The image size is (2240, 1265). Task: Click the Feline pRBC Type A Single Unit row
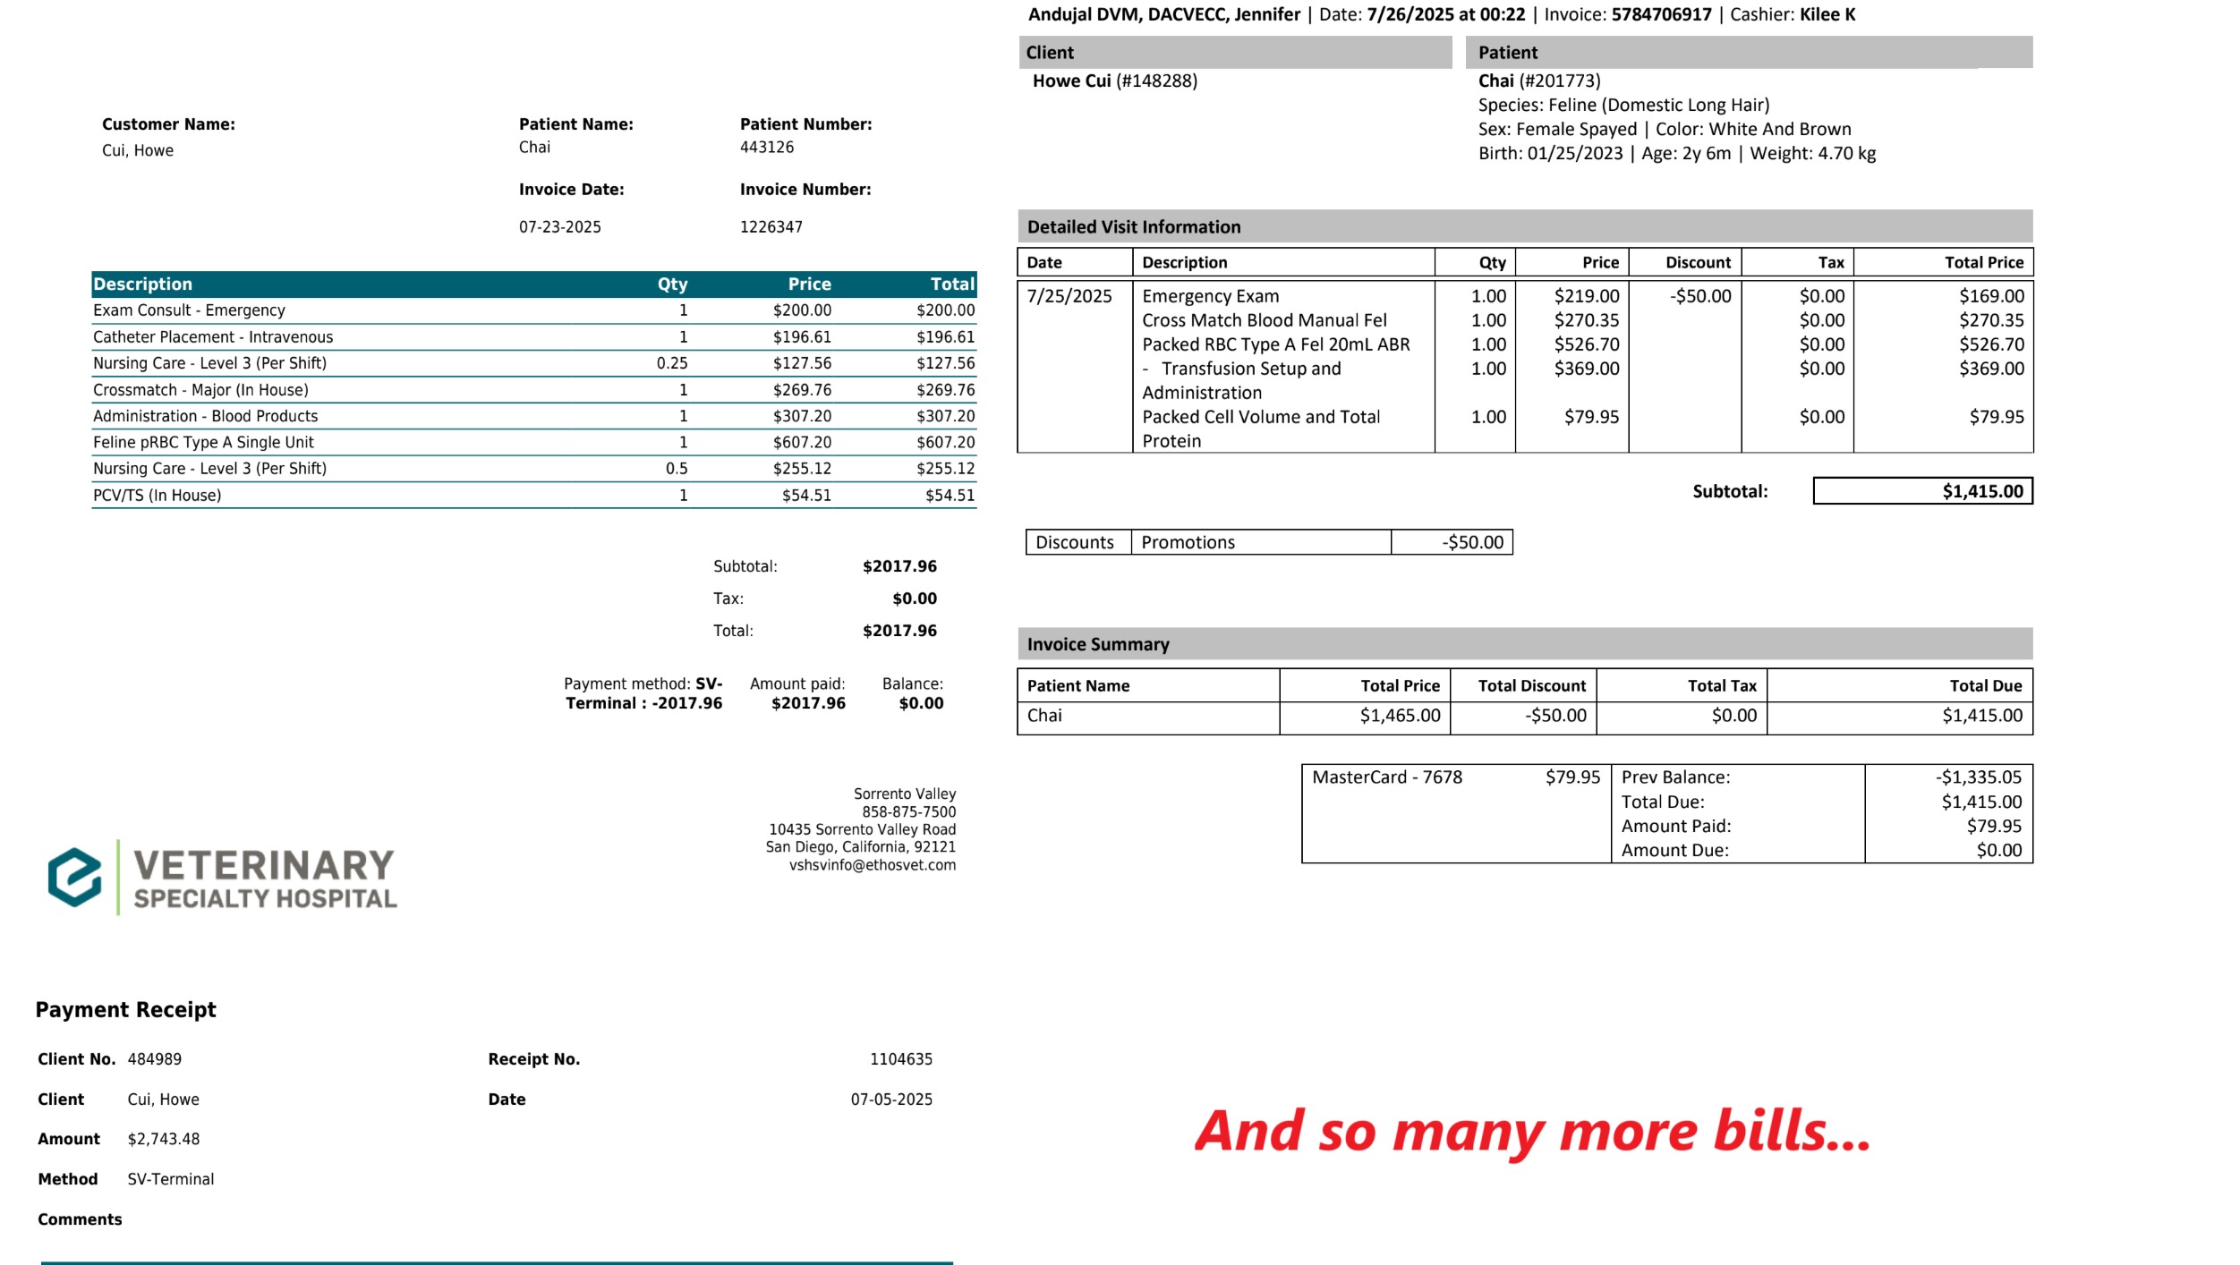(x=204, y=442)
